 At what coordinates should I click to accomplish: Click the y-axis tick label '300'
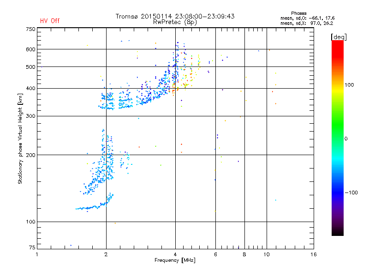coord(30,116)
